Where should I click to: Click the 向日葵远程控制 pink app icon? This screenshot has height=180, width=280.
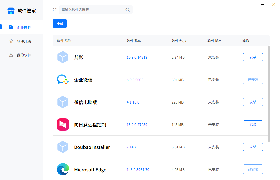pos(63,124)
